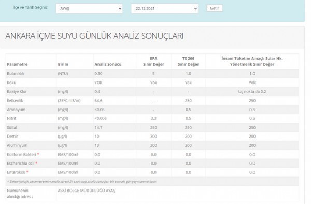Click the page heading 'ANKARA İÇME SUYU GÜNLÜK ANALİZ SONUÇLARI'

(94, 36)
